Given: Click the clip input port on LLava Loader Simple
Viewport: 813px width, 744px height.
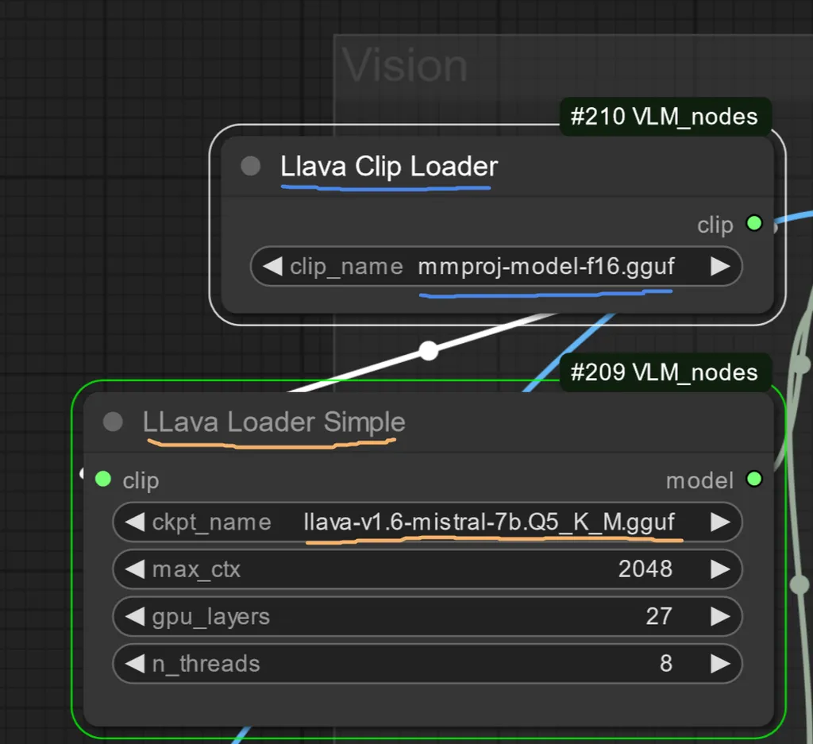Looking at the screenshot, I should (103, 479).
